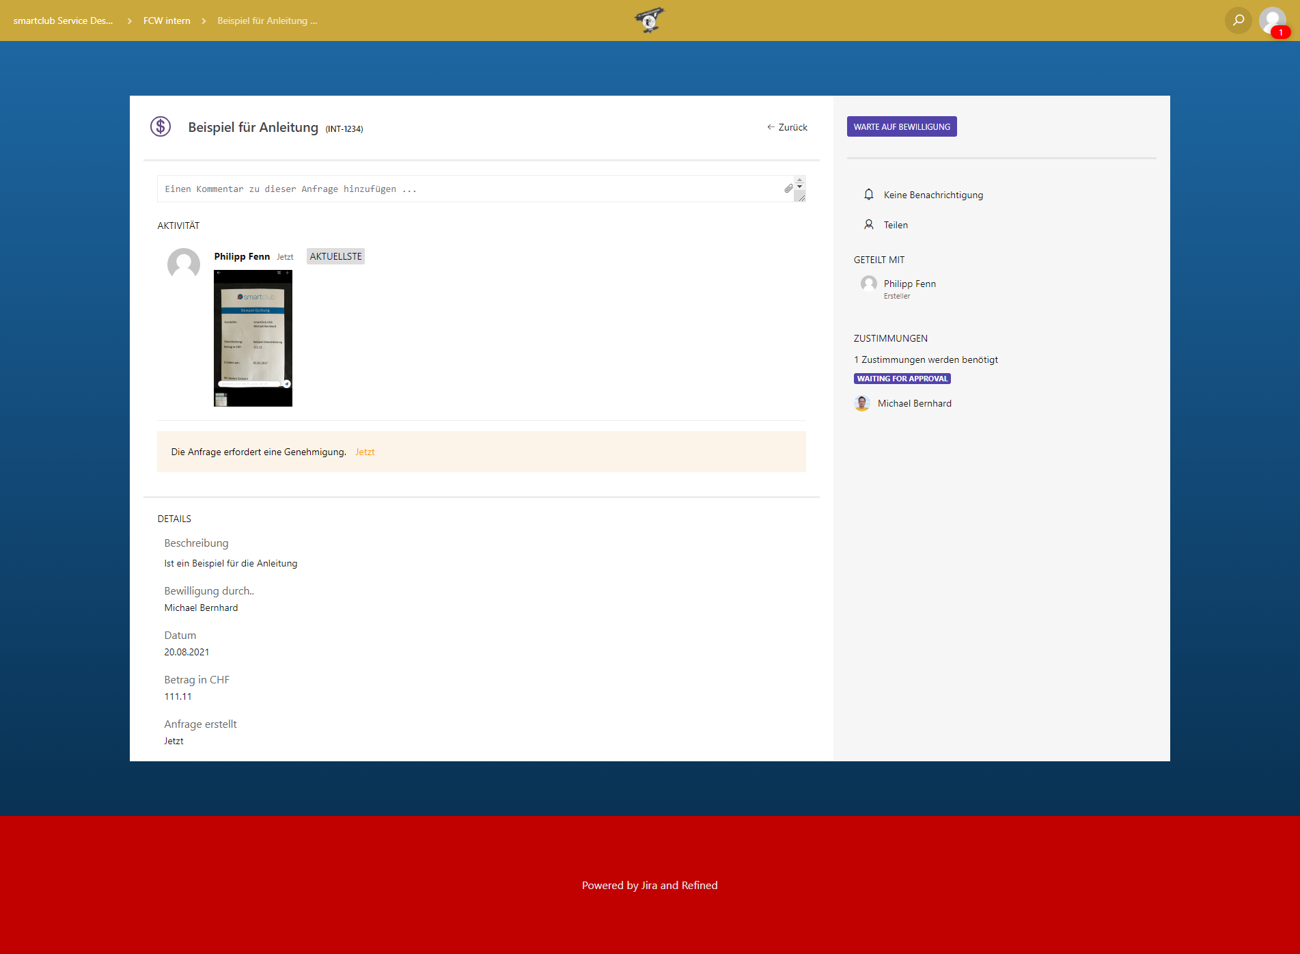
Task: Click the notification bell icon
Action: click(869, 195)
